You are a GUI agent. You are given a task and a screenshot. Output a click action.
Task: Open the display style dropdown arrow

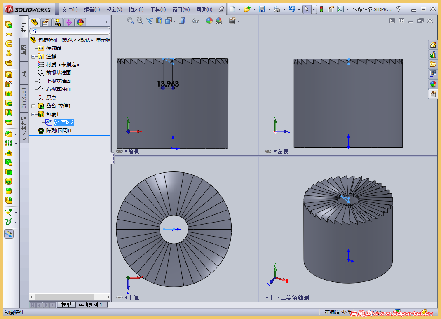(188, 21)
